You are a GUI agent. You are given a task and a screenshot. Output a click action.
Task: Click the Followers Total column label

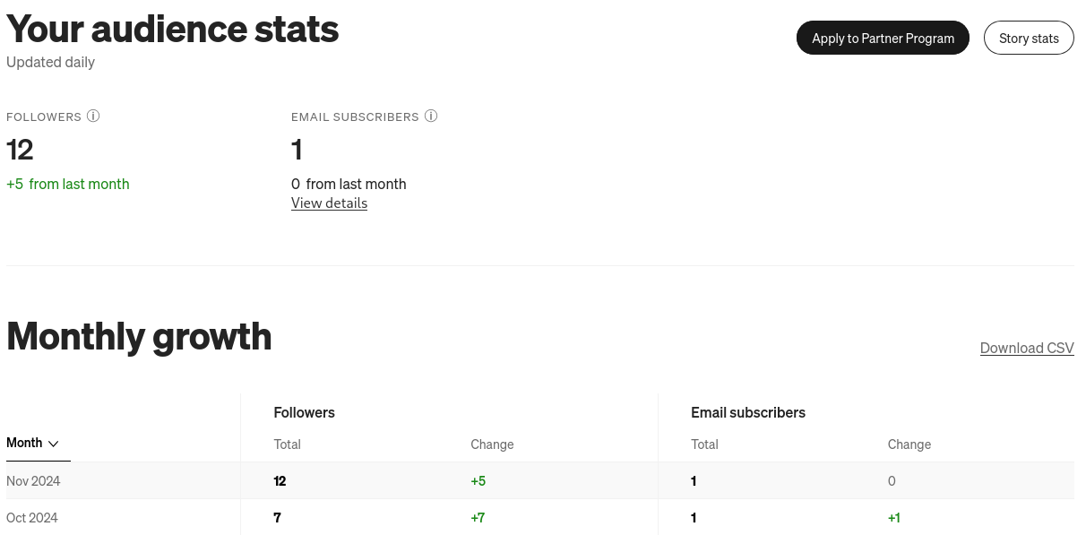[x=287, y=444]
